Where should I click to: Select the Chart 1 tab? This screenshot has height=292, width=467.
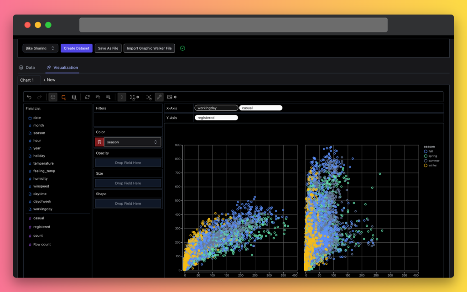[x=27, y=80]
